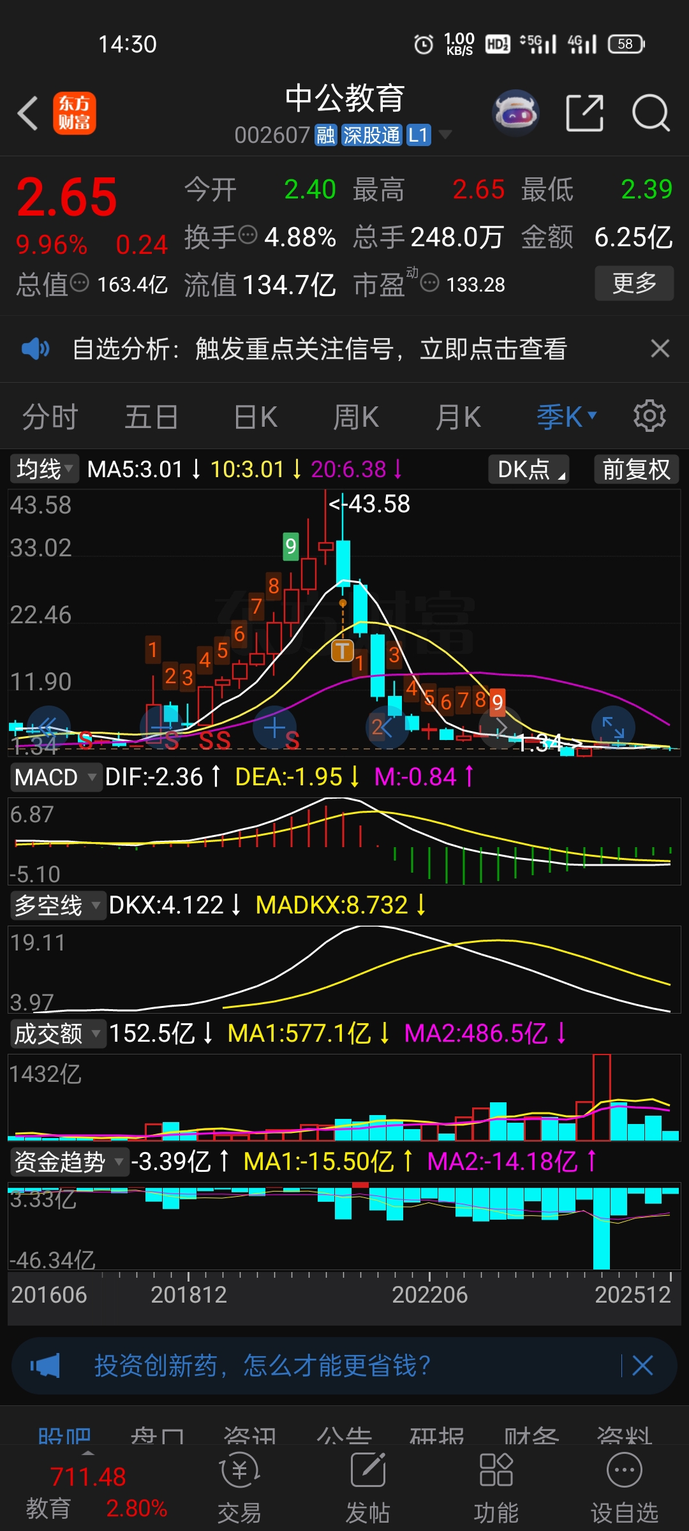Tap the back arrow icon
The width and height of the screenshot is (689, 1531).
coord(28,114)
